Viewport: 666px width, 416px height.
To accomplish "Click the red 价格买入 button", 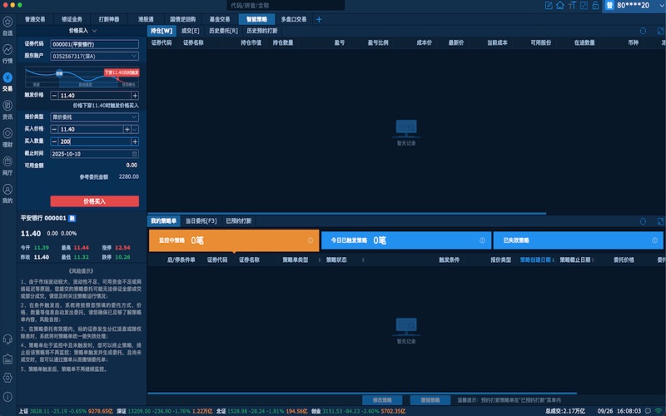I will pyautogui.click(x=94, y=201).
